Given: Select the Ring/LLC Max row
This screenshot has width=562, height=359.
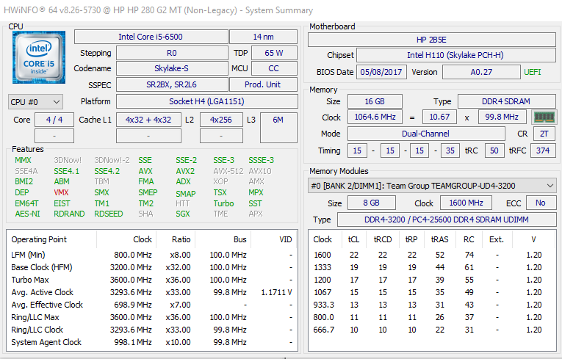Looking at the screenshot, I should pos(152,317).
